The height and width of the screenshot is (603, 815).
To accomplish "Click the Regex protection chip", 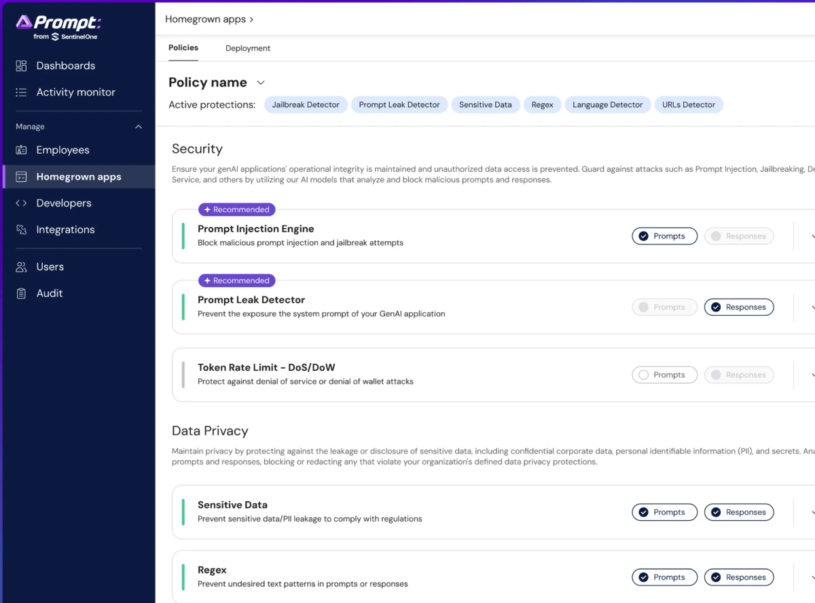I will [x=543, y=105].
